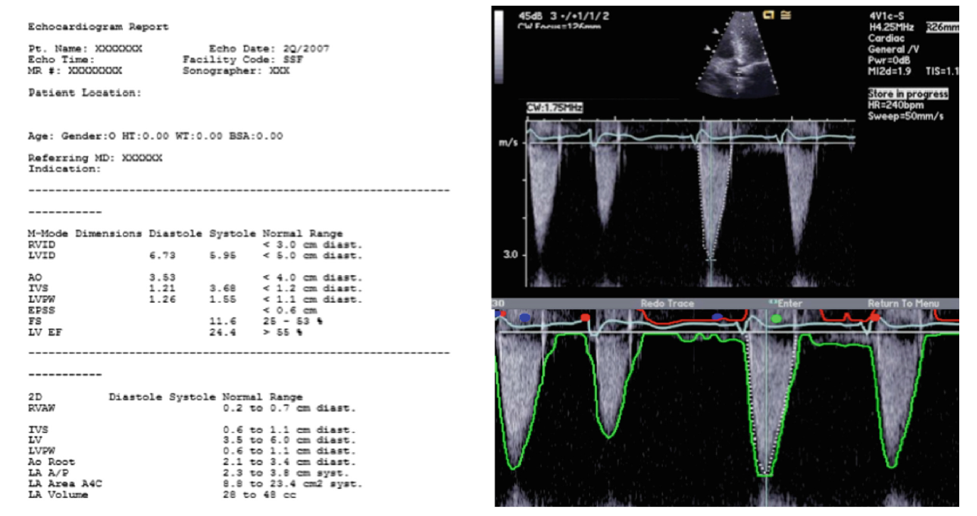This screenshot has width=977, height=516.
Task: Click the orange waveform icon near the image apex
Action: 787,16
